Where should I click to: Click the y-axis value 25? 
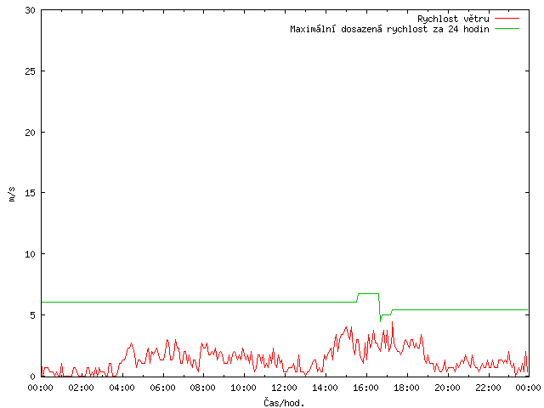tap(31, 71)
